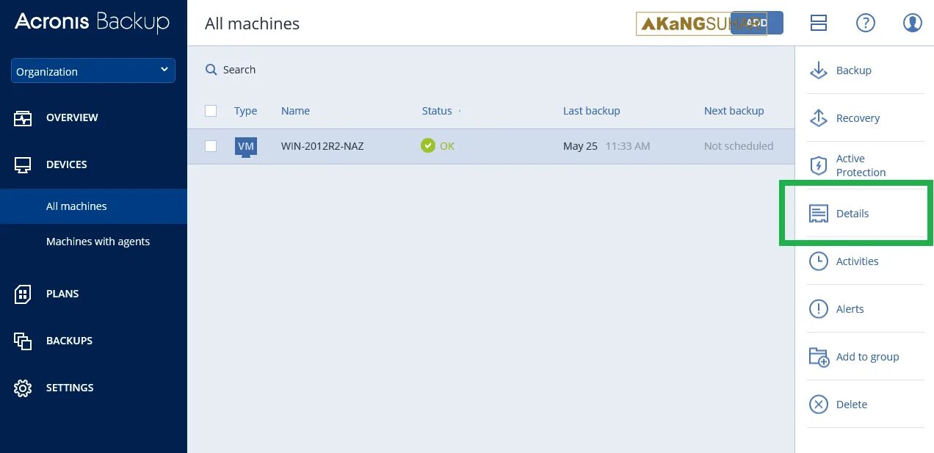934x453 pixels.
Task: View Activities clock icon
Action: (818, 261)
